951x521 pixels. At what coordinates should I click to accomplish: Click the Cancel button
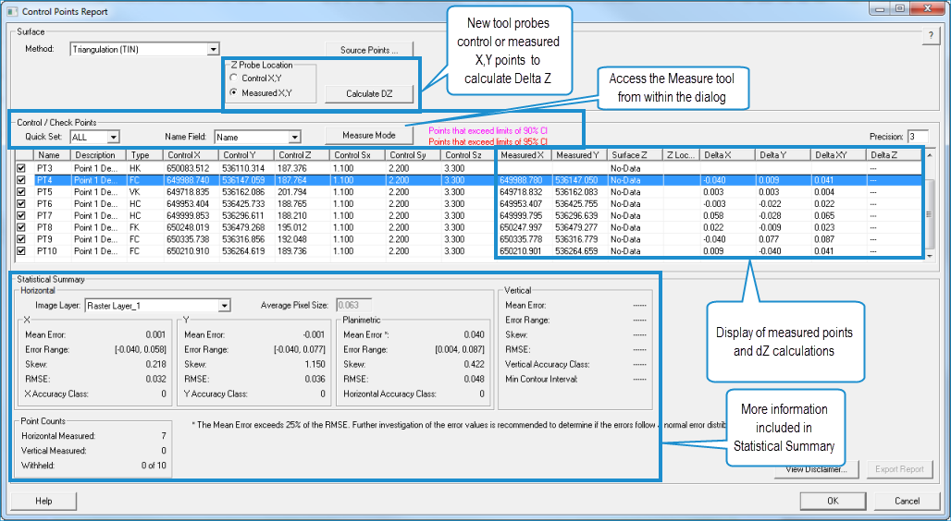(907, 501)
